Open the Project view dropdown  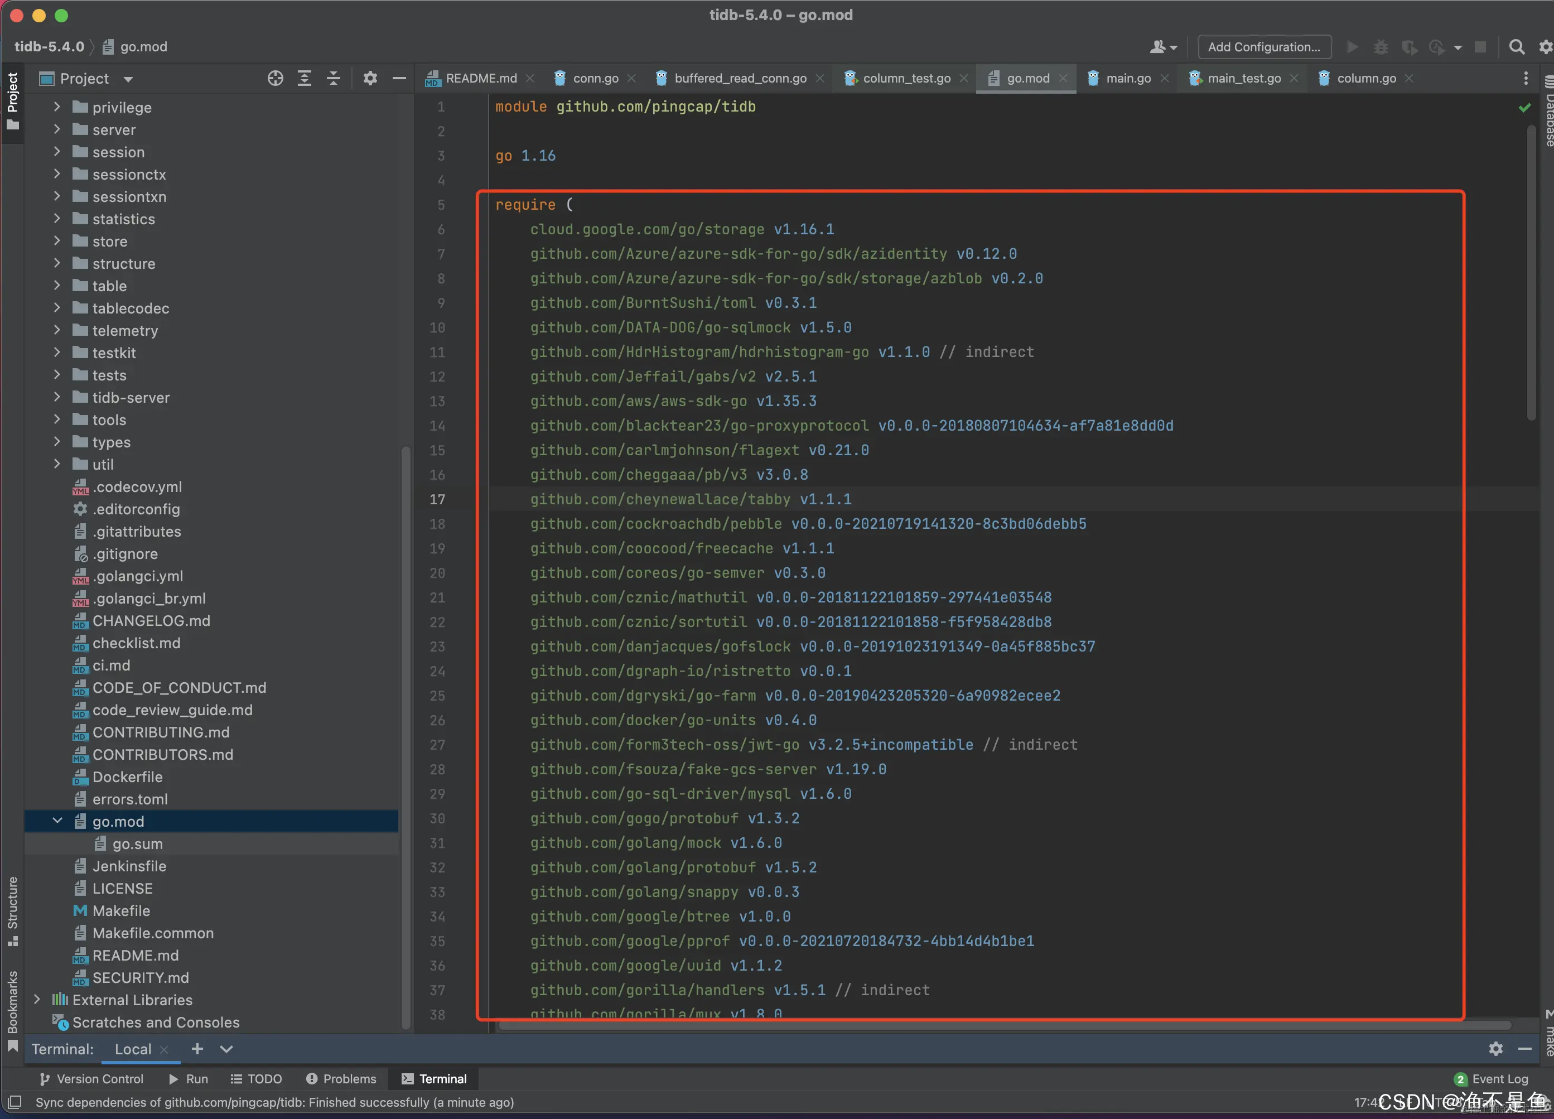(128, 79)
